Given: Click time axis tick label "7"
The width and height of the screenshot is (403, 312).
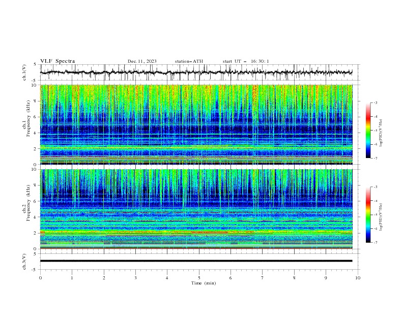Looking at the screenshot, I should coord(263,278).
